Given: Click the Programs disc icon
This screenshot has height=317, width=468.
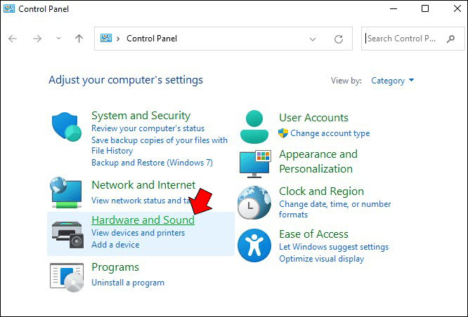Looking at the screenshot, I should click(67, 278).
